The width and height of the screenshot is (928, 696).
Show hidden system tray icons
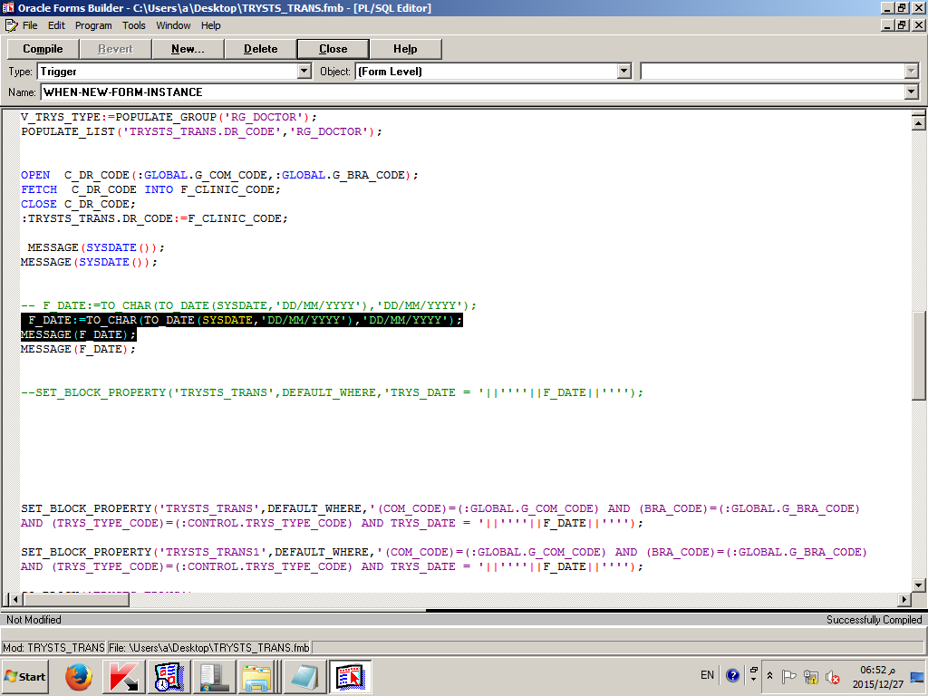click(x=769, y=675)
